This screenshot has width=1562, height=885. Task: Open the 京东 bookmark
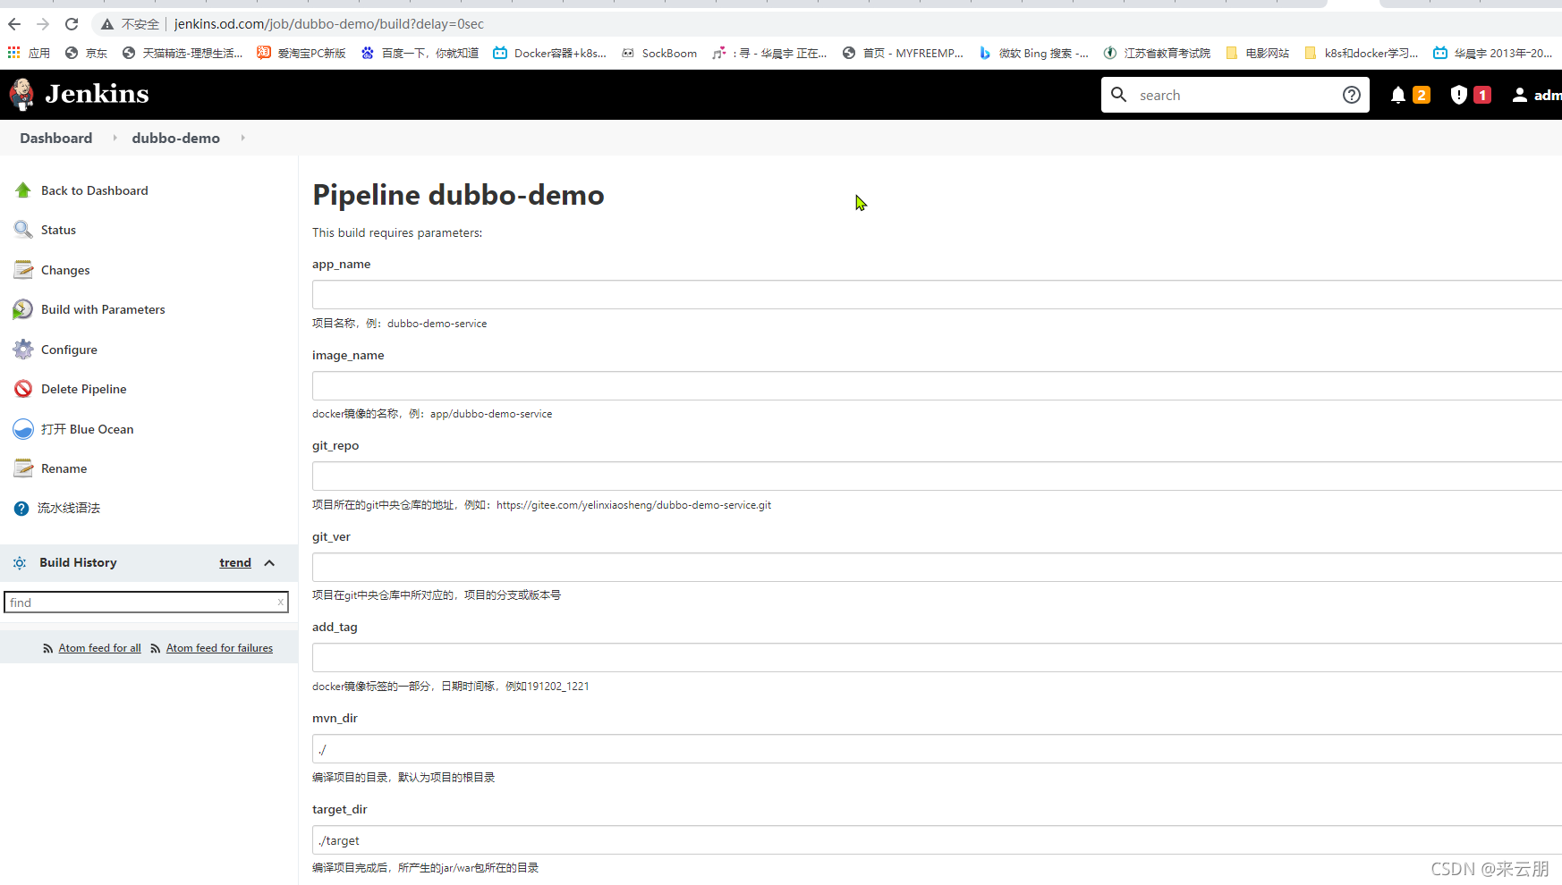[86, 53]
